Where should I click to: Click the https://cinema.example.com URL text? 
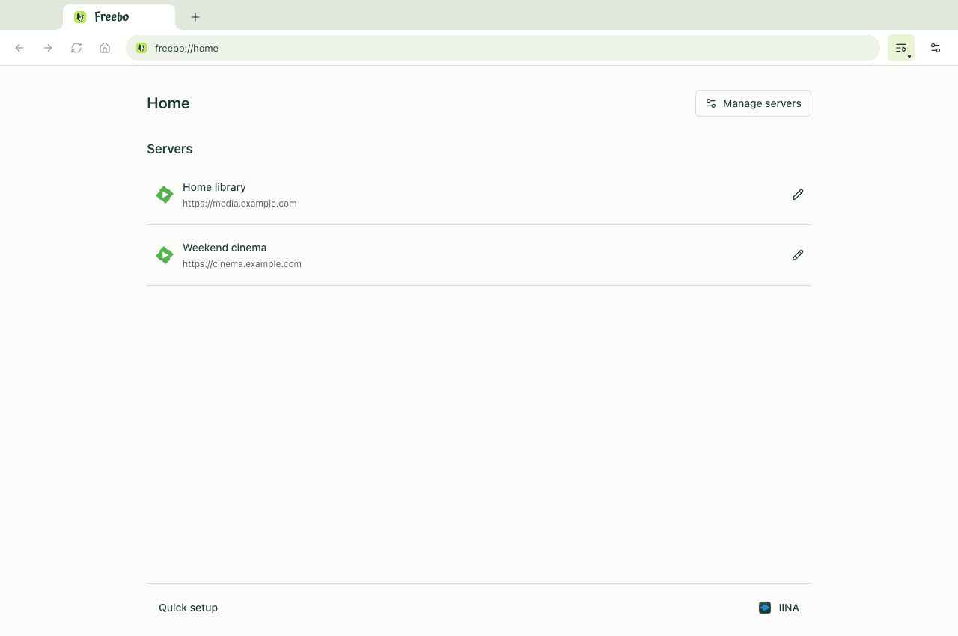tap(242, 264)
